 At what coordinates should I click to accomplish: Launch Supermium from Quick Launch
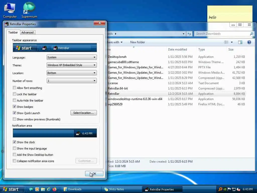[x=31, y=189]
